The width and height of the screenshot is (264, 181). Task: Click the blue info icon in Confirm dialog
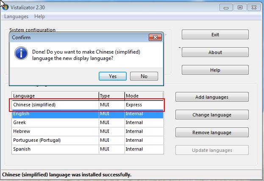tap(21, 53)
